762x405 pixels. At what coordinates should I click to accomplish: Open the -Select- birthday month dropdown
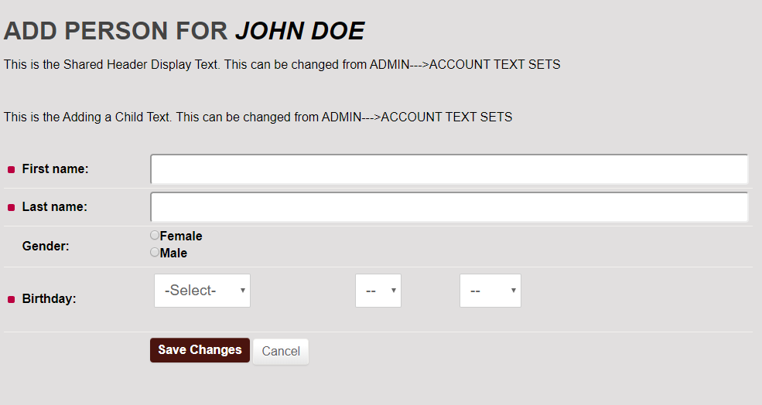[x=202, y=291]
